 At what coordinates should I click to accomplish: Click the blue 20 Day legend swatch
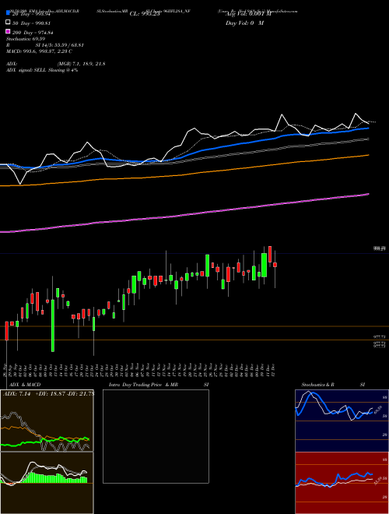click(x=8, y=12)
